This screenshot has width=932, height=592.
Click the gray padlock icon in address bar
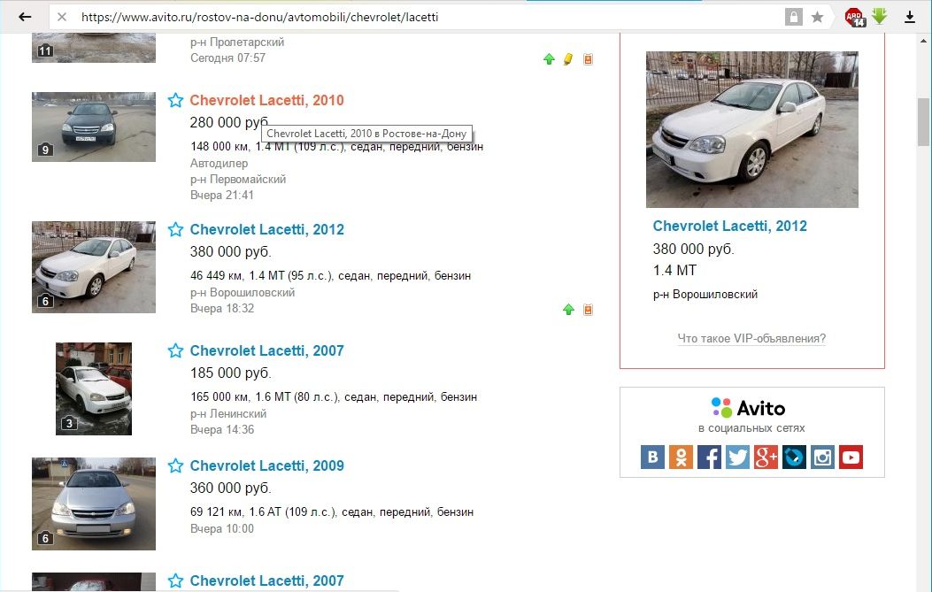point(793,17)
